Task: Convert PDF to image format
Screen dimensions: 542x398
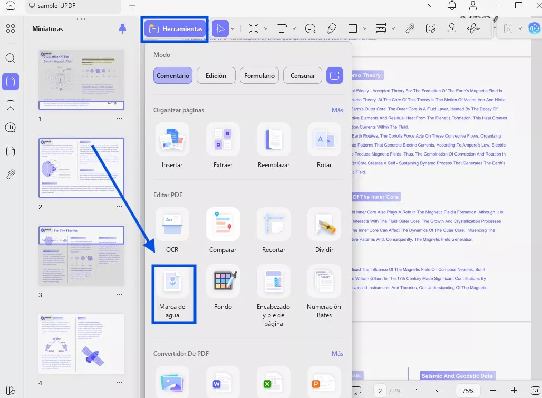Action: 172,382
